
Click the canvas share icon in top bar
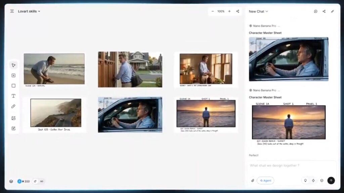coord(238,11)
